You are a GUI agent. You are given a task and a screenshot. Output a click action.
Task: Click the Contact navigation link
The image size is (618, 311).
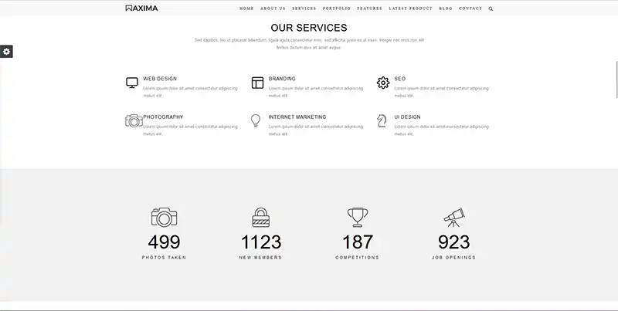pyautogui.click(x=470, y=8)
